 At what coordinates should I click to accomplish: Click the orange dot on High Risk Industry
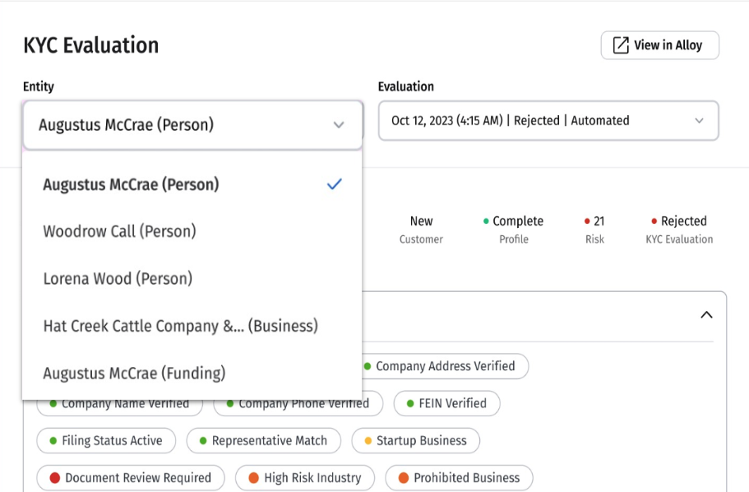[253, 478]
